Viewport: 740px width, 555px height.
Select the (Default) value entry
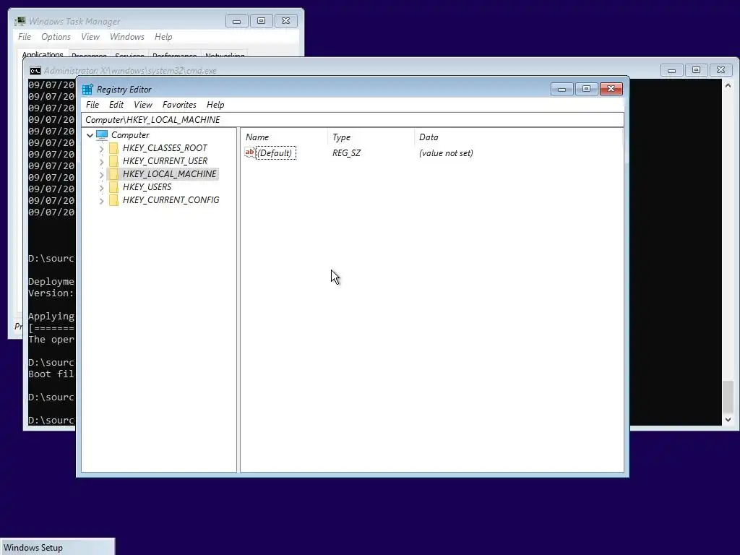276,153
